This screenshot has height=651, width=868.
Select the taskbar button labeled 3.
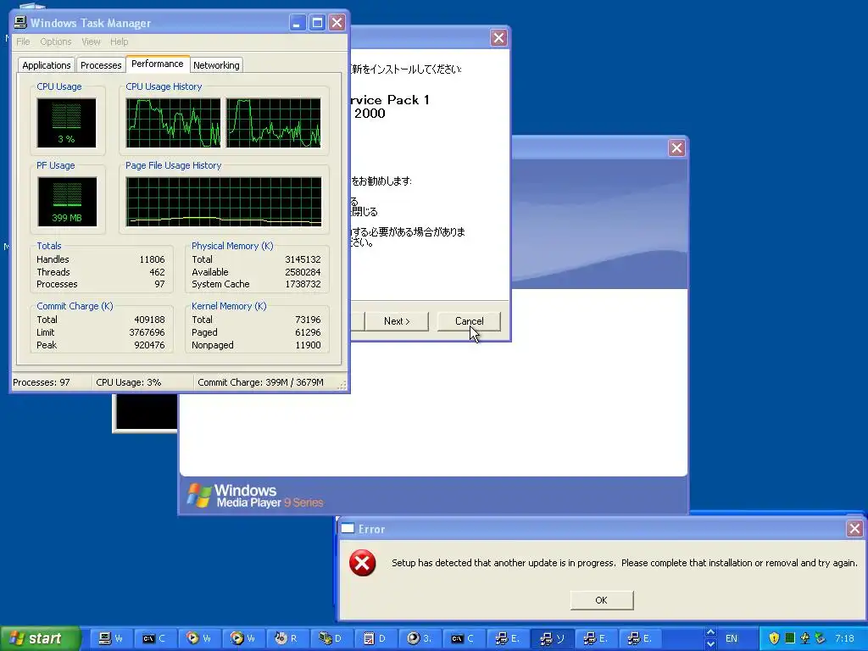coord(420,638)
